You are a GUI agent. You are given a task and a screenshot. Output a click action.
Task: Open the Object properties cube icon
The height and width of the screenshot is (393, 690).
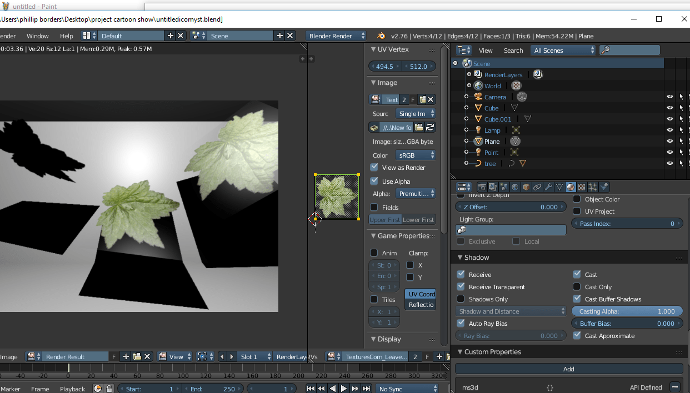pos(526,187)
